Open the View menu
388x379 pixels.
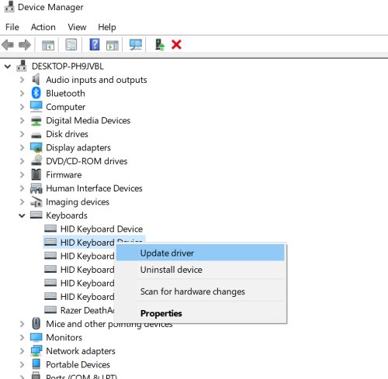click(x=77, y=27)
